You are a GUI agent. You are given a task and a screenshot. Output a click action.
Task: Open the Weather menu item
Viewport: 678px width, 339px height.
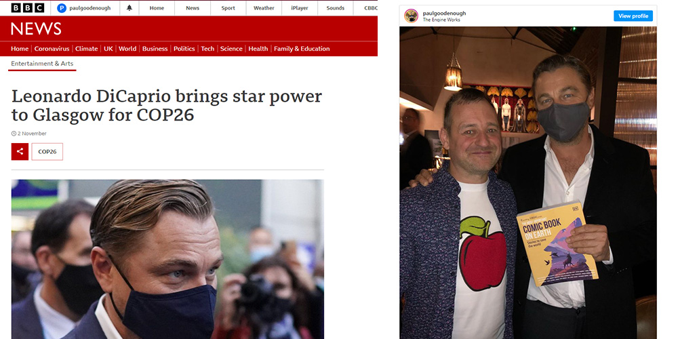point(264,7)
